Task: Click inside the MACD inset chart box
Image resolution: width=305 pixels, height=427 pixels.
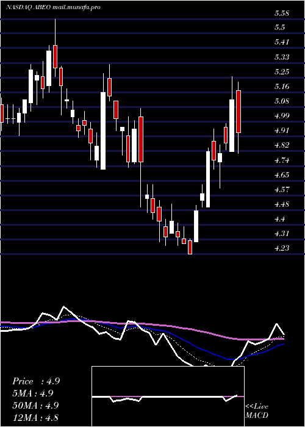Action: (x=168, y=396)
